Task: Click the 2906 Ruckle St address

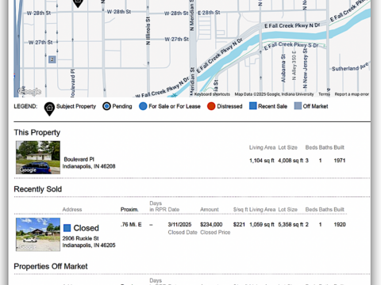Action: [89, 241]
